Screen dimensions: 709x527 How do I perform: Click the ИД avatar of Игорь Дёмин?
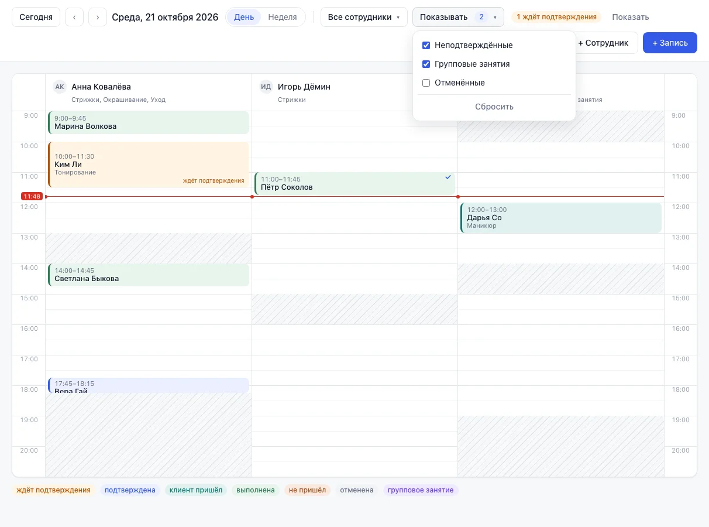pos(266,87)
